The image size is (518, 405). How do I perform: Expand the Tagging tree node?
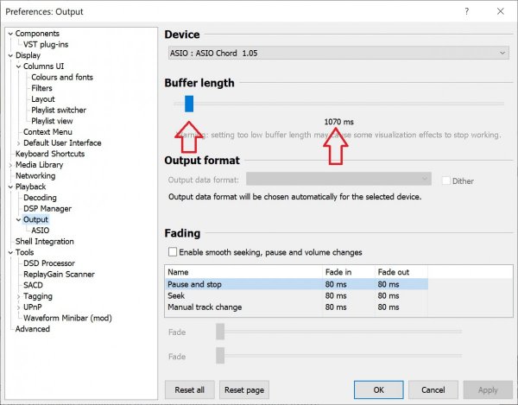pos(19,296)
